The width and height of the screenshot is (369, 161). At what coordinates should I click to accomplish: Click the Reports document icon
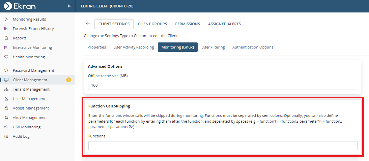[x=6, y=38]
